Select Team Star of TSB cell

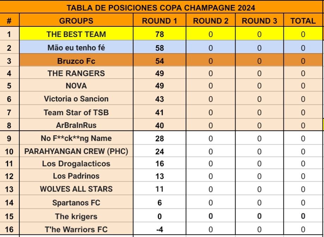[x=76, y=112]
